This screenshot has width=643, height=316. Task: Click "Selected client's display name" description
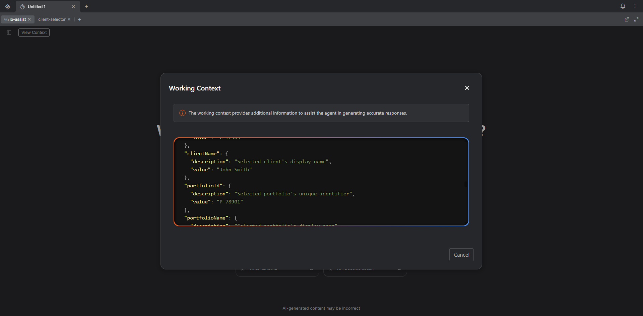pos(281,162)
